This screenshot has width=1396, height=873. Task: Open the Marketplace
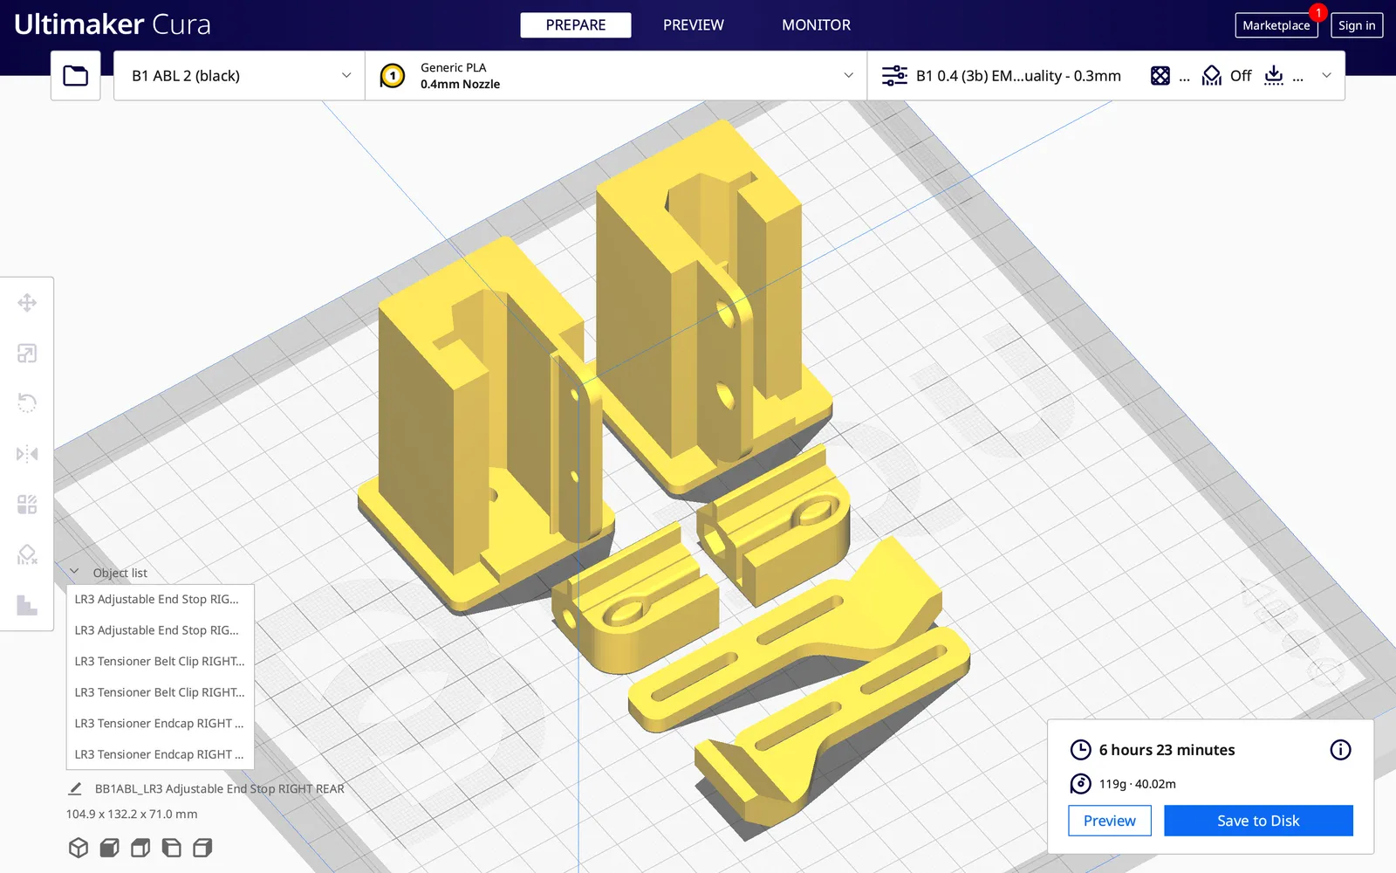[1276, 25]
